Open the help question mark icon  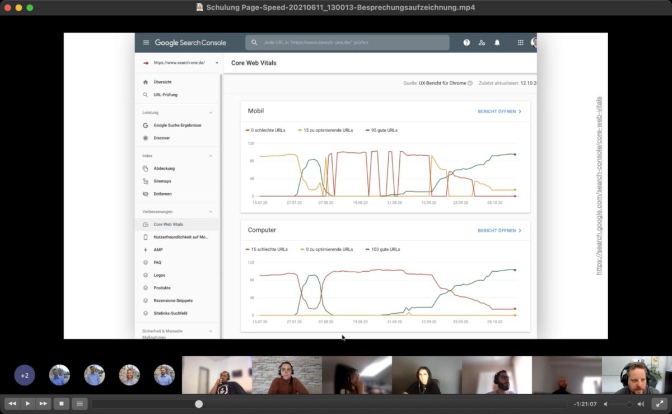coord(466,43)
